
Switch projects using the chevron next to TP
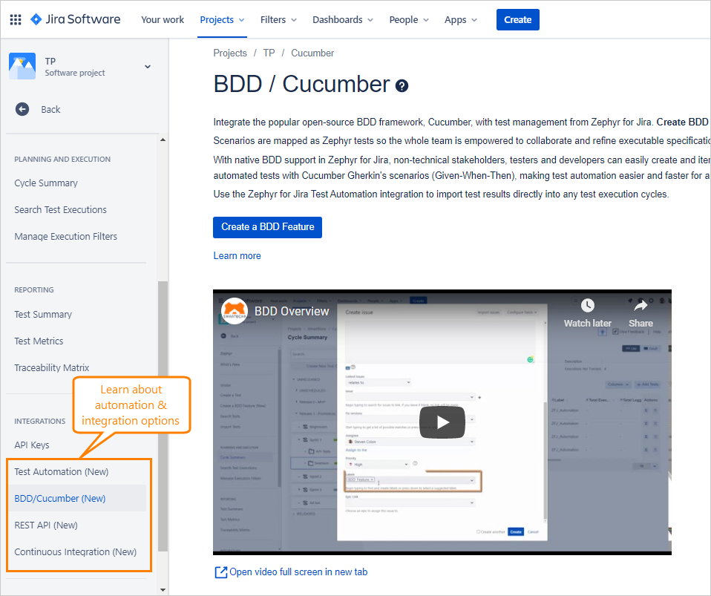pyautogui.click(x=147, y=66)
